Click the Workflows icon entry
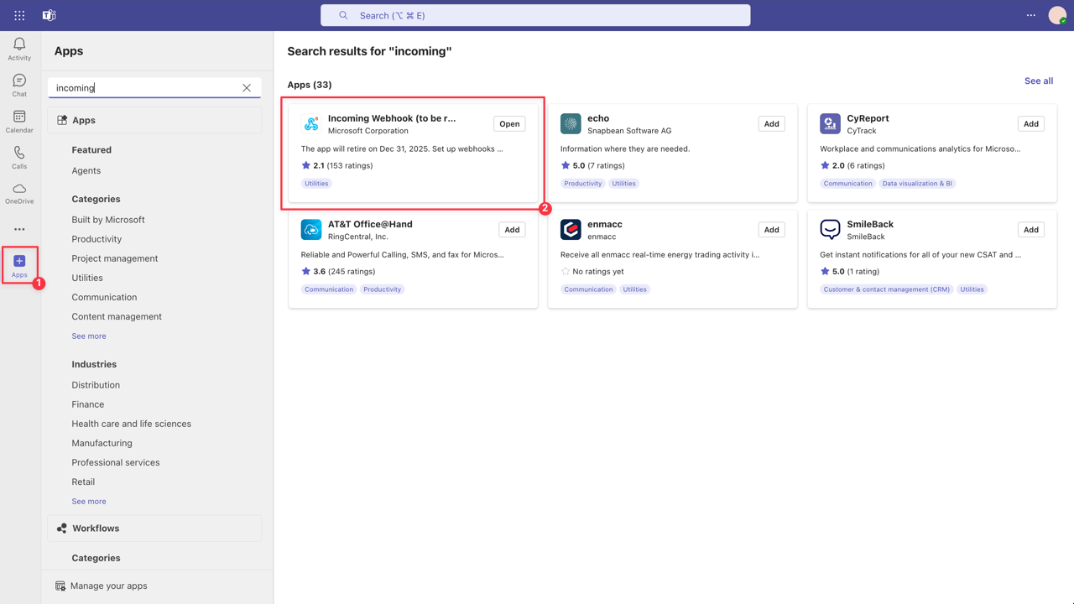 point(95,528)
